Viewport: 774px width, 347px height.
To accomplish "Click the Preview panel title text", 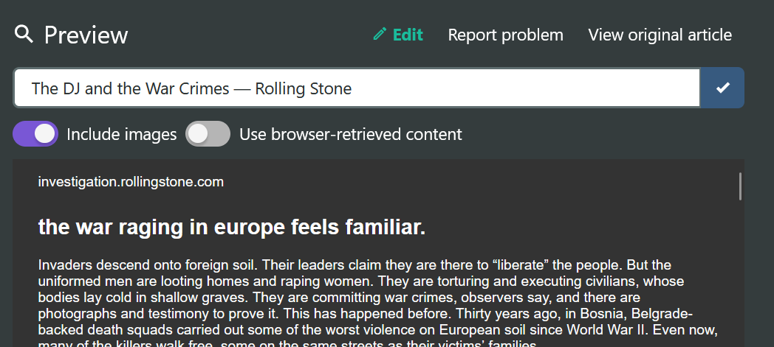I will click(x=86, y=35).
